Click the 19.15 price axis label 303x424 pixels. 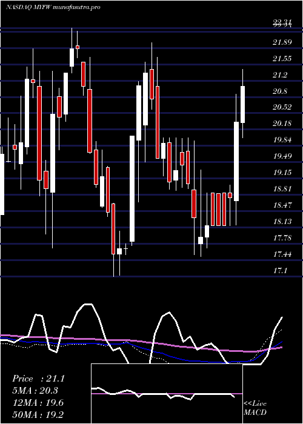[x=282, y=172]
